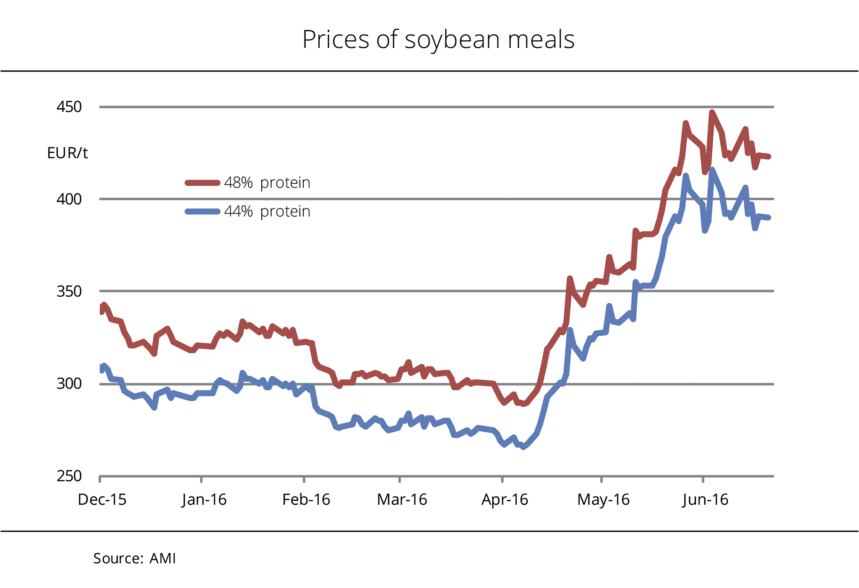Screen dimensions: 859x588
Task: Click the chart title "Prices of soybean meals"
Action: click(x=438, y=40)
